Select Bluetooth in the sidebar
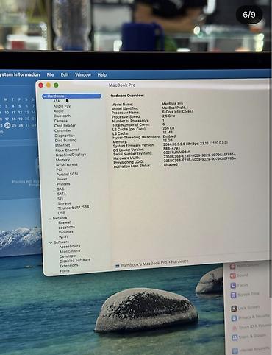 coord(62,116)
